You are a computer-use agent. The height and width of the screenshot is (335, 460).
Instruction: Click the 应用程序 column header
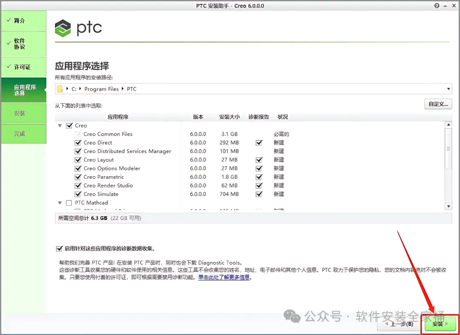click(118, 117)
